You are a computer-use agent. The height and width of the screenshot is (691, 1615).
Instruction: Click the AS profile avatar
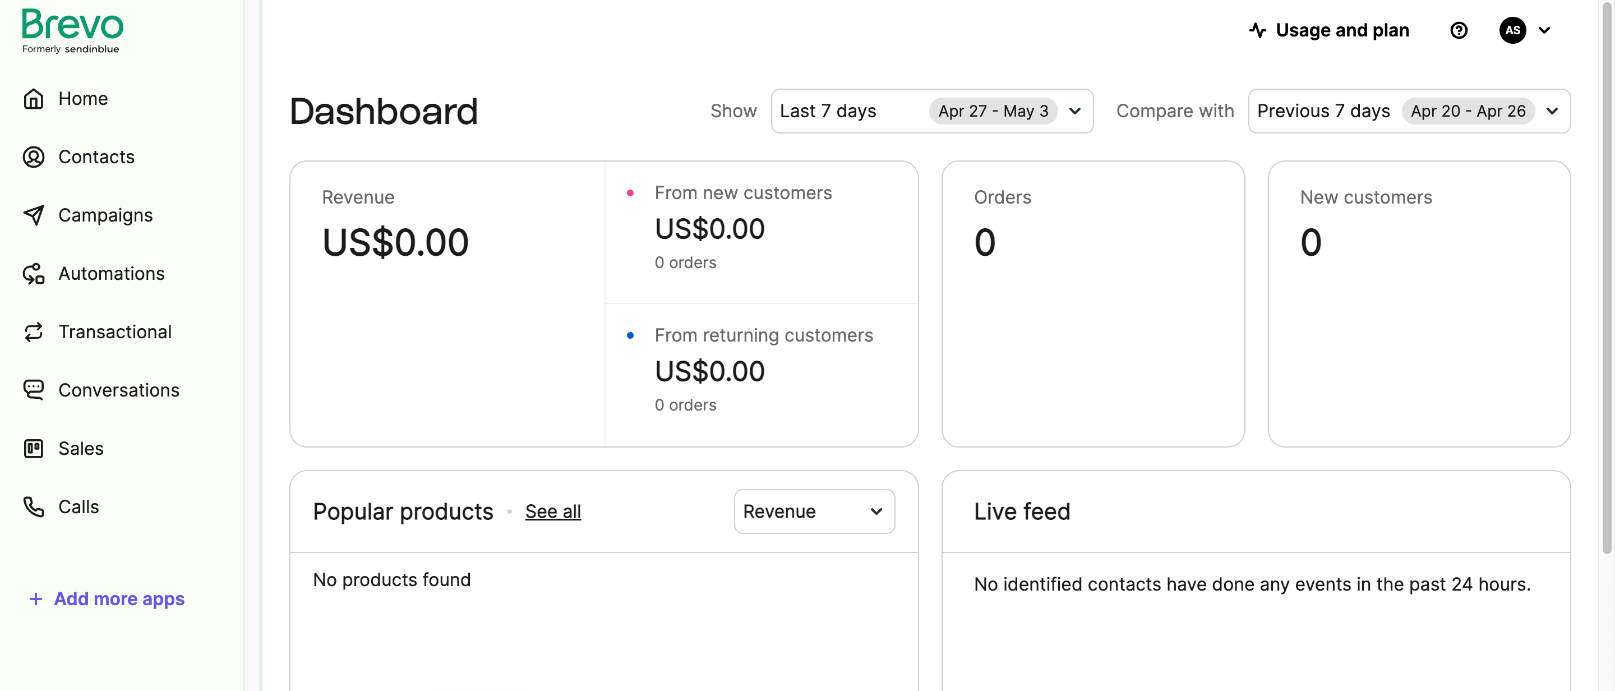coord(1512,30)
